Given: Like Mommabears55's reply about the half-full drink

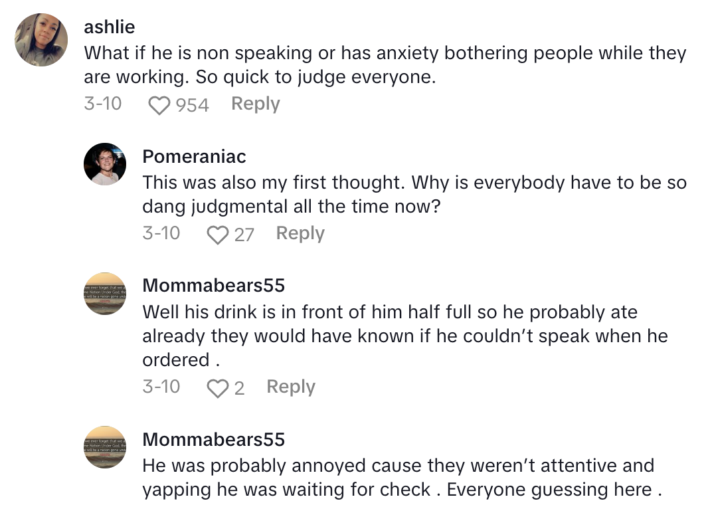Looking at the screenshot, I should click(218, 388).
